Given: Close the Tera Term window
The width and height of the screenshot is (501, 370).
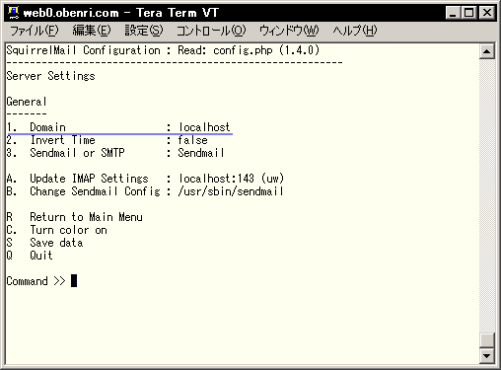Looking at the screenshot, I should point(487,13).
